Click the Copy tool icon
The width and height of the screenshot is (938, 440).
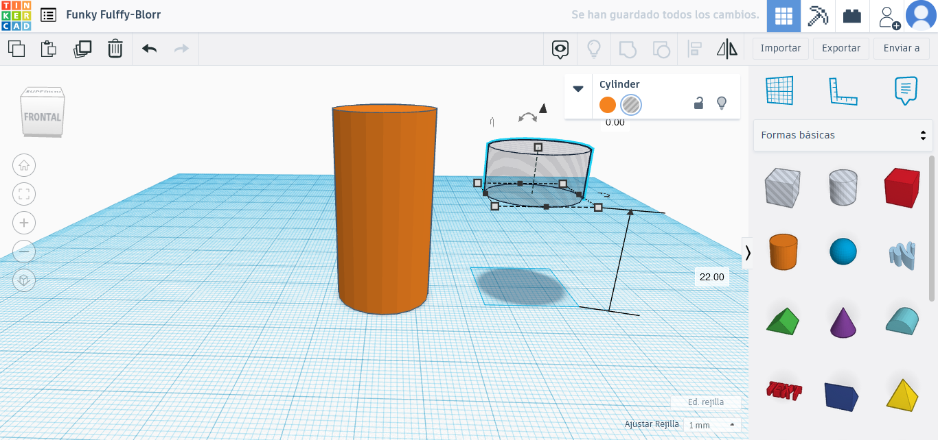(16, 49)
